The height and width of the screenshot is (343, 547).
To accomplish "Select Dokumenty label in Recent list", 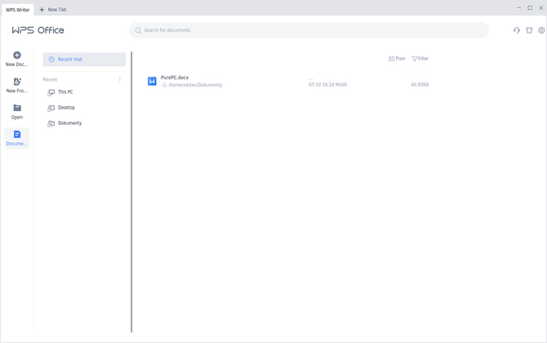I will pos(69,123).
